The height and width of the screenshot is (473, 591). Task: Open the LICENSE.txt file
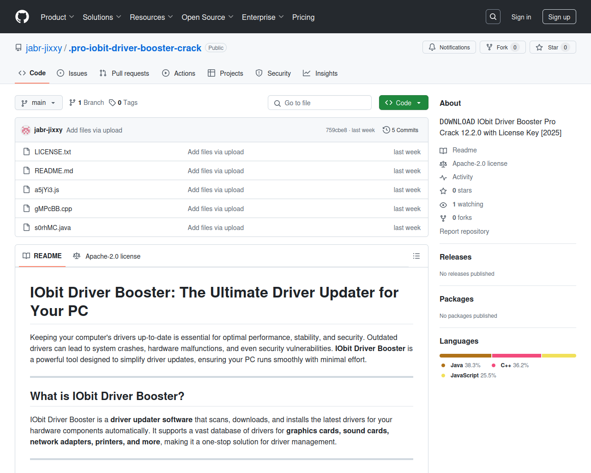pyautogui.click(x=53, y=152)
